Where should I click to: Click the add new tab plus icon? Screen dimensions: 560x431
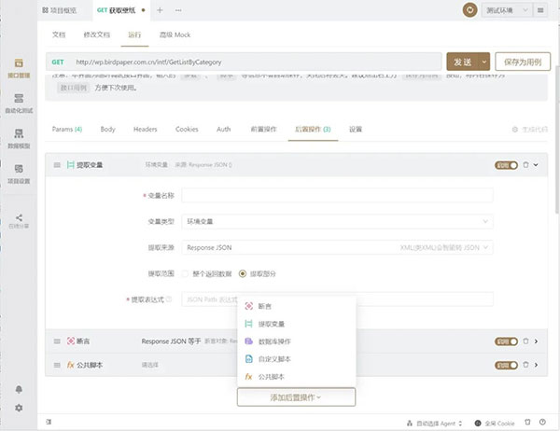160,9
